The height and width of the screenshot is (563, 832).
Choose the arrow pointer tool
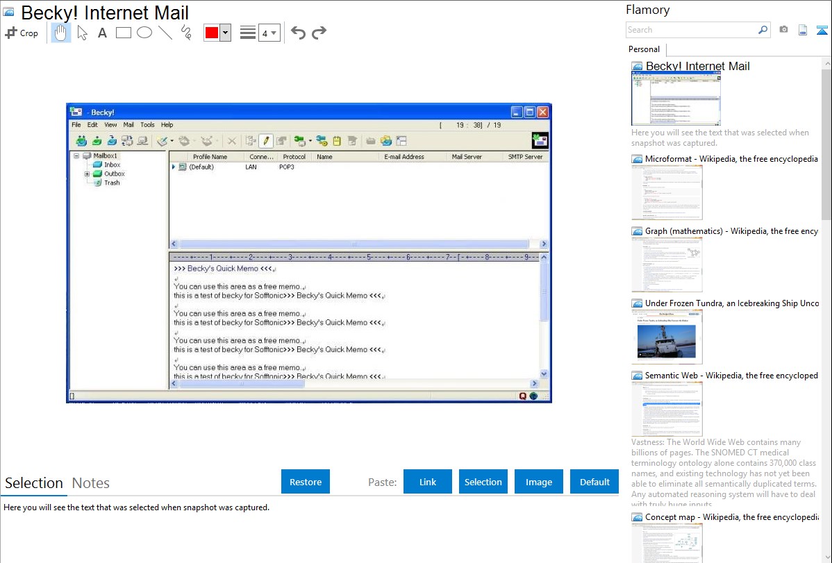pyautogui.click(x=82, y=33)
